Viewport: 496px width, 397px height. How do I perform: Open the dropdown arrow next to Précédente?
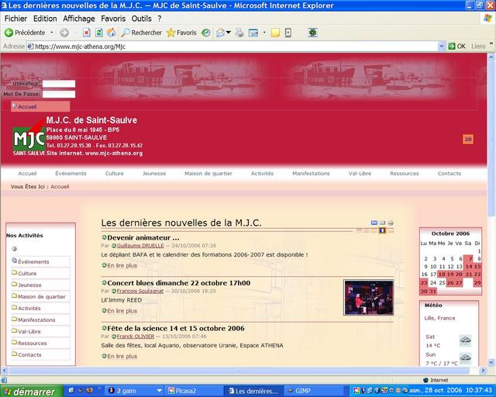point(52,33)
